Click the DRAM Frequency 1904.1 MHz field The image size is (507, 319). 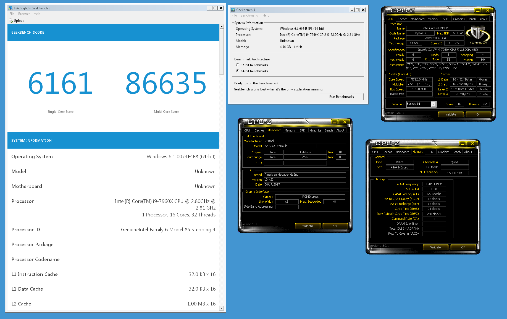434,184
